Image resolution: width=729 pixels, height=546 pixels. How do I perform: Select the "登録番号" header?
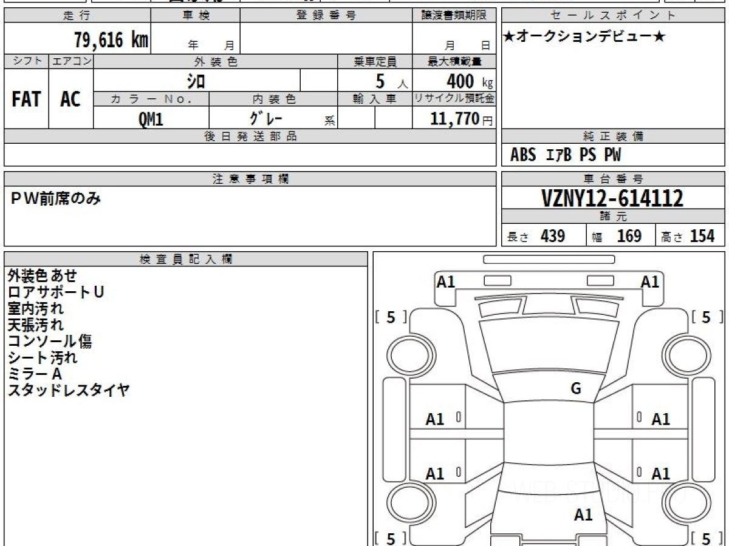click(x=326, y=16)
